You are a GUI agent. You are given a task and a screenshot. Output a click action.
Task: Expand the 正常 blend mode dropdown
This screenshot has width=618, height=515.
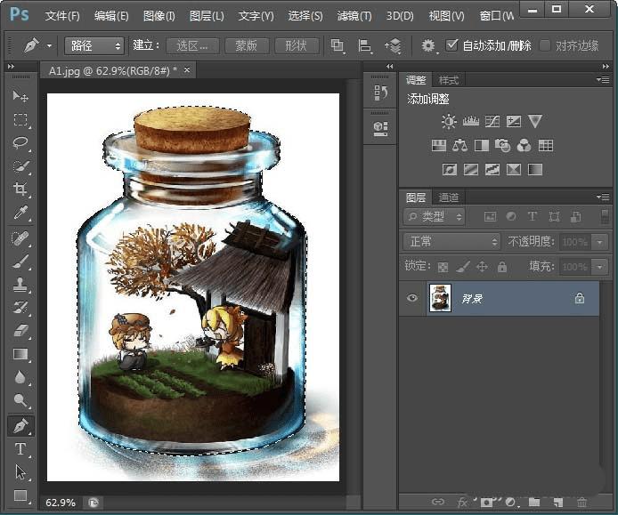[452, 242]
